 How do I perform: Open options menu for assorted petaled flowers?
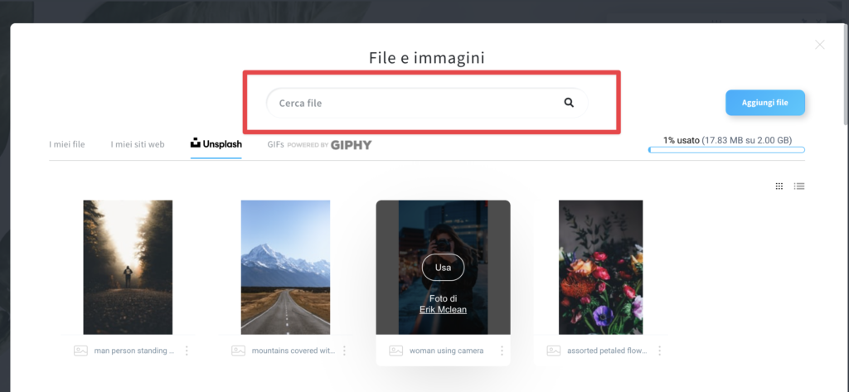[x=659, y=351]
